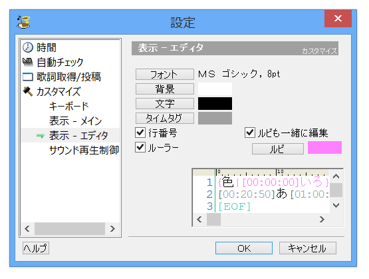
Task: Open the 歌詞取得/投稿 settings page
Action: coord(68,77)
